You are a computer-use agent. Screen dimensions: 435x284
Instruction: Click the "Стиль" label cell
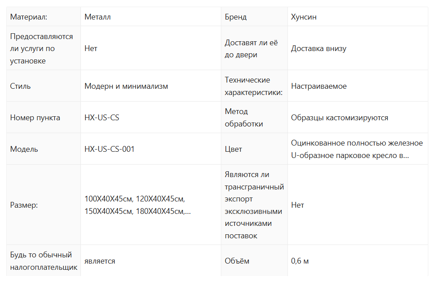[x=20, y=86]
